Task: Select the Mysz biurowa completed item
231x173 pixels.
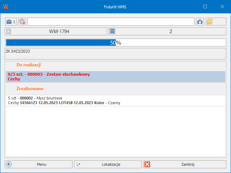Action: (115, 100)
